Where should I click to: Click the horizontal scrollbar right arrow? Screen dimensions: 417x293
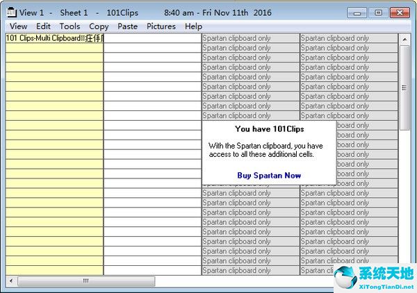(393, 281)
